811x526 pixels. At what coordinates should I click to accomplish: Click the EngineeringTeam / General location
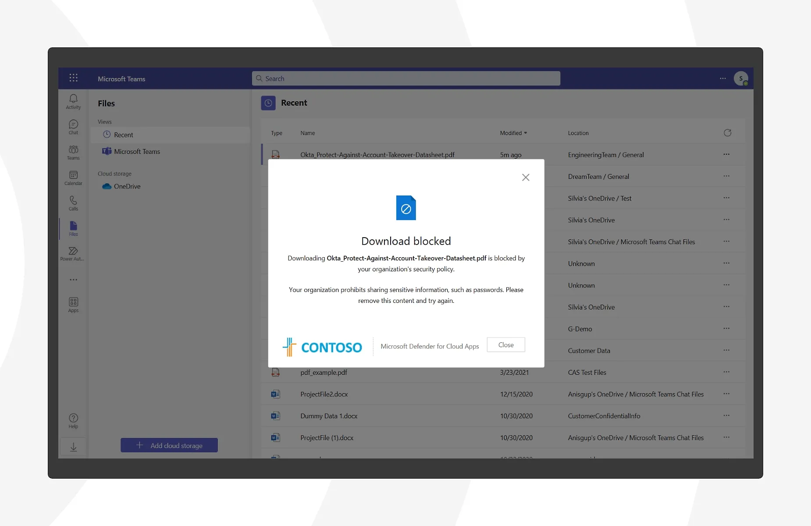click(x=606, y=155)
